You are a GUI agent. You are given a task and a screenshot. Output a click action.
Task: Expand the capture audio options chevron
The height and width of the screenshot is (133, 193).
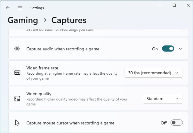[180, 49]
